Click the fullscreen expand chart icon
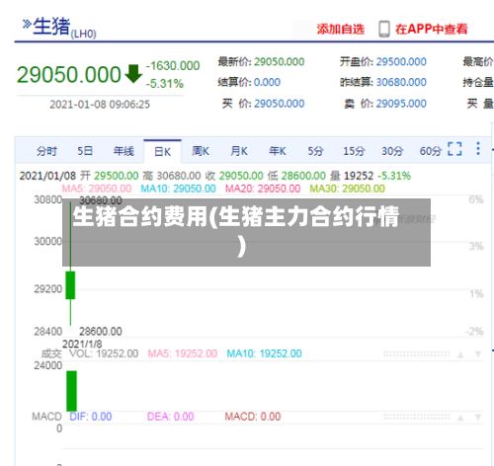 click(454, 149)
